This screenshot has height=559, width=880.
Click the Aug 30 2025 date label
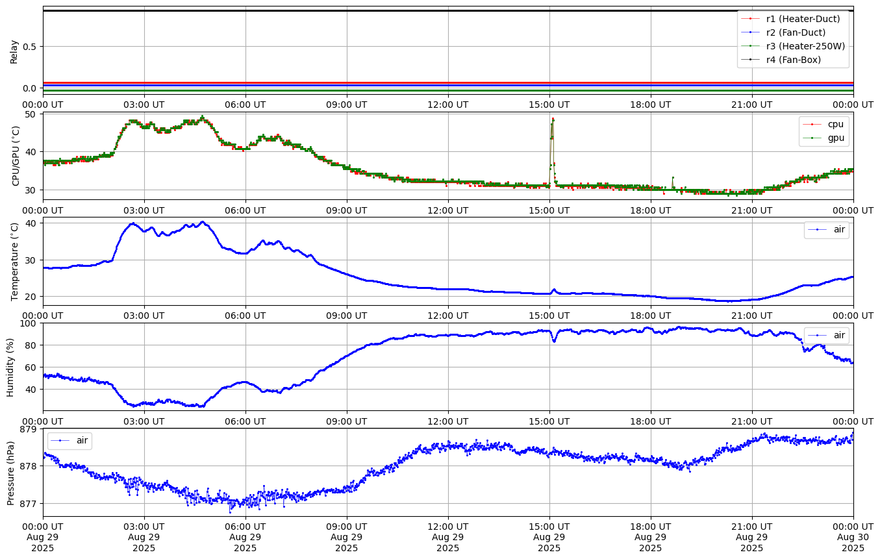point(853,543)
